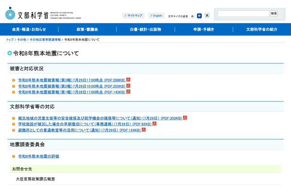Click the 文部科学省 logo
Viewport: 291px width, 194px height.
pyautogui.click(x=43, y=14)
